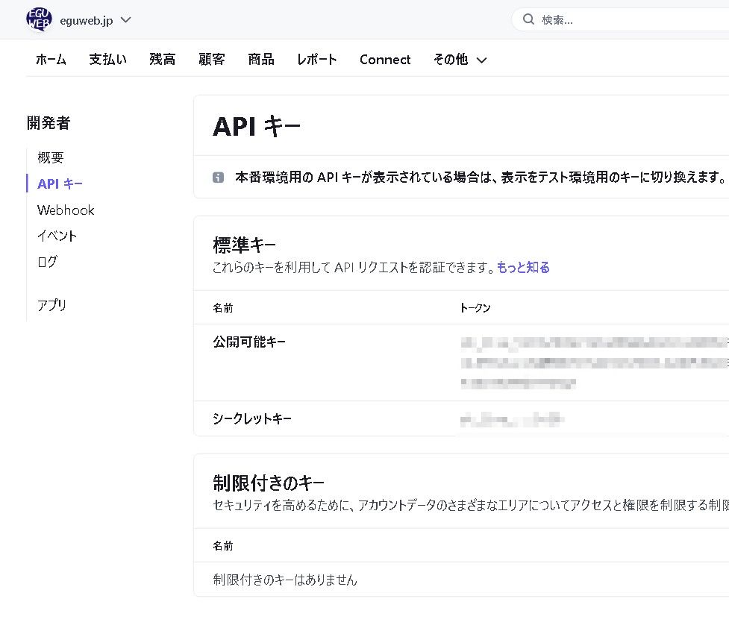Open the その他 dropdown menu
Viewport: 729px width, 634px height.
(460, 60)
